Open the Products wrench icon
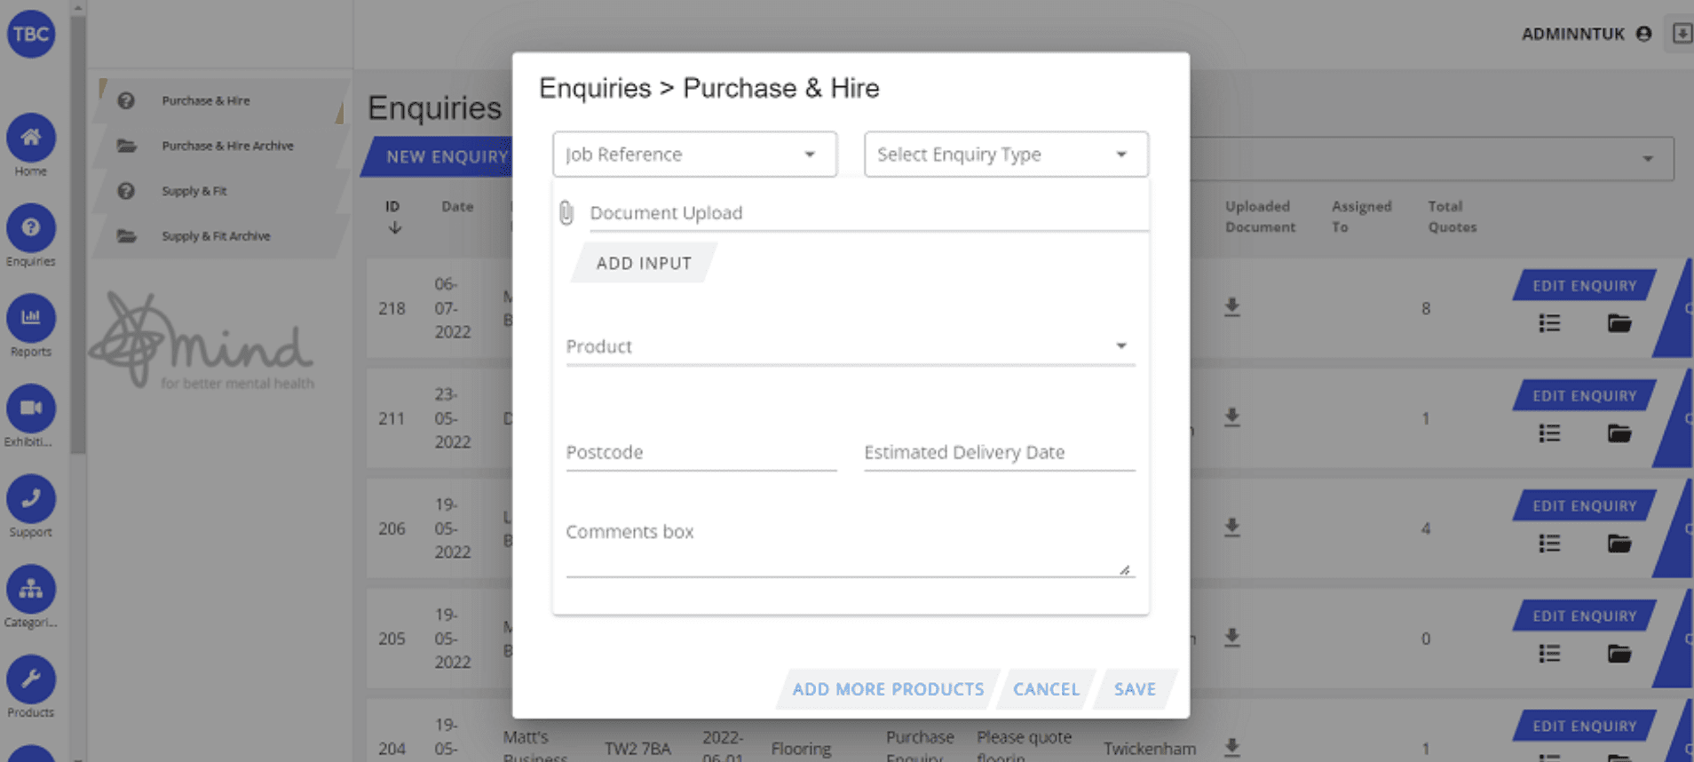The width and height of the screenshot is (1694, 762). coord(31,679)
